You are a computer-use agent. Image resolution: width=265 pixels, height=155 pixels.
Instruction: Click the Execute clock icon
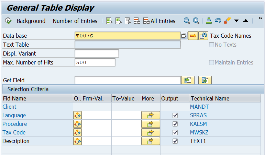8,21
